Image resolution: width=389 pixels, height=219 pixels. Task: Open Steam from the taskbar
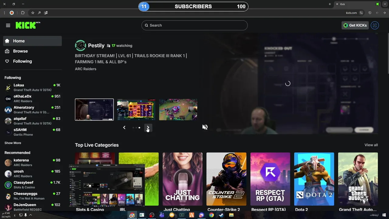(x=221, y=215)
